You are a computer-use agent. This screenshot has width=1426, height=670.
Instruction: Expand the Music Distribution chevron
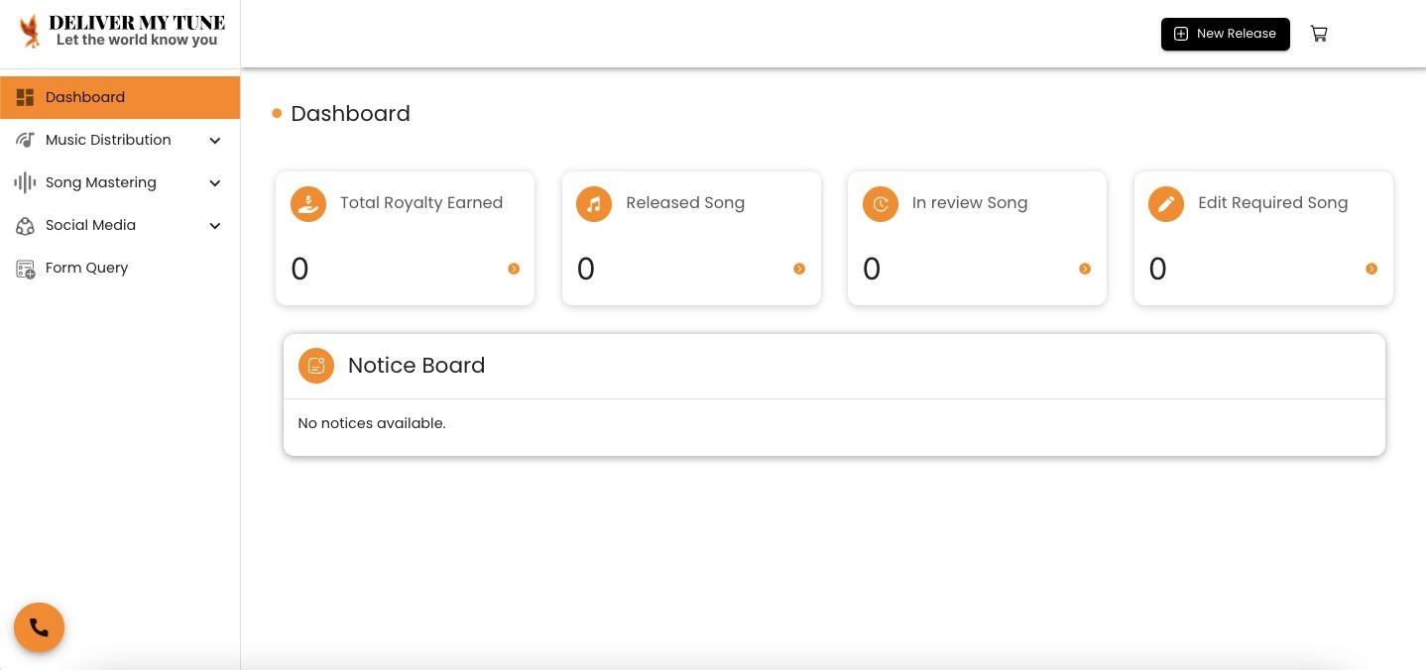click(215, 141)
